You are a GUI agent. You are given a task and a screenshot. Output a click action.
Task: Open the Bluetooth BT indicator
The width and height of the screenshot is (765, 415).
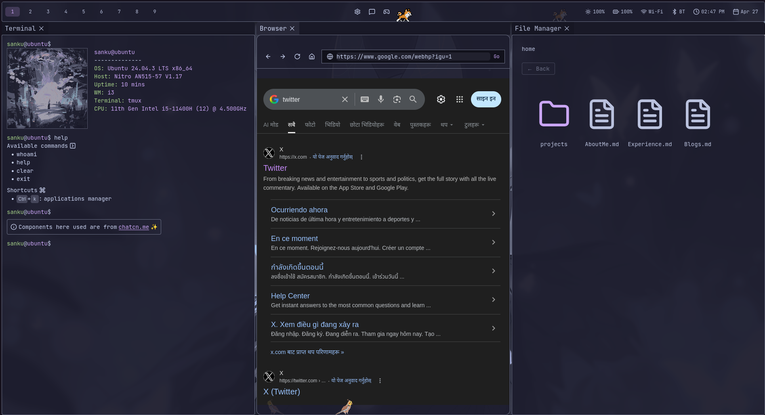679,12
